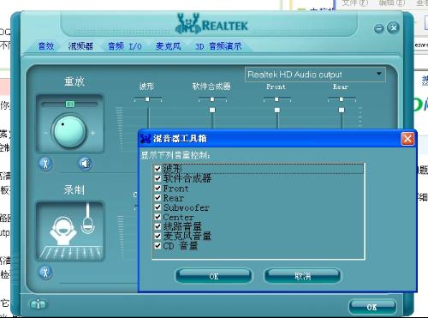Click the 重放 section heading
Screen dimensions: 428x318
click(74, 81)
